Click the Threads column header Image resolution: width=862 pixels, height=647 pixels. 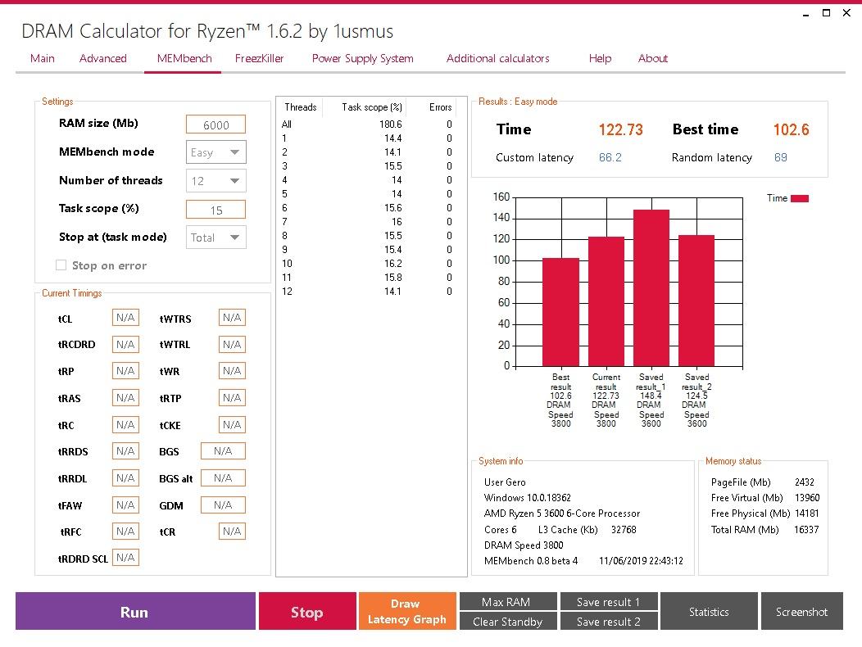pyautogui.click(x=300, y=107)
